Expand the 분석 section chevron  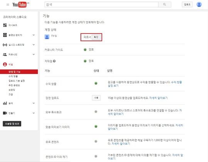coord(34,103)
